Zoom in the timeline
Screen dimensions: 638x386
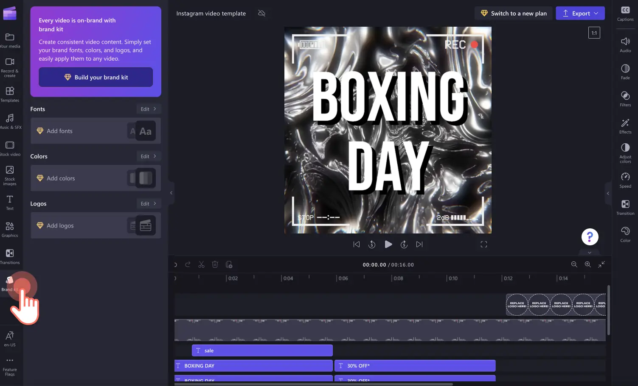tap(588, 264)
